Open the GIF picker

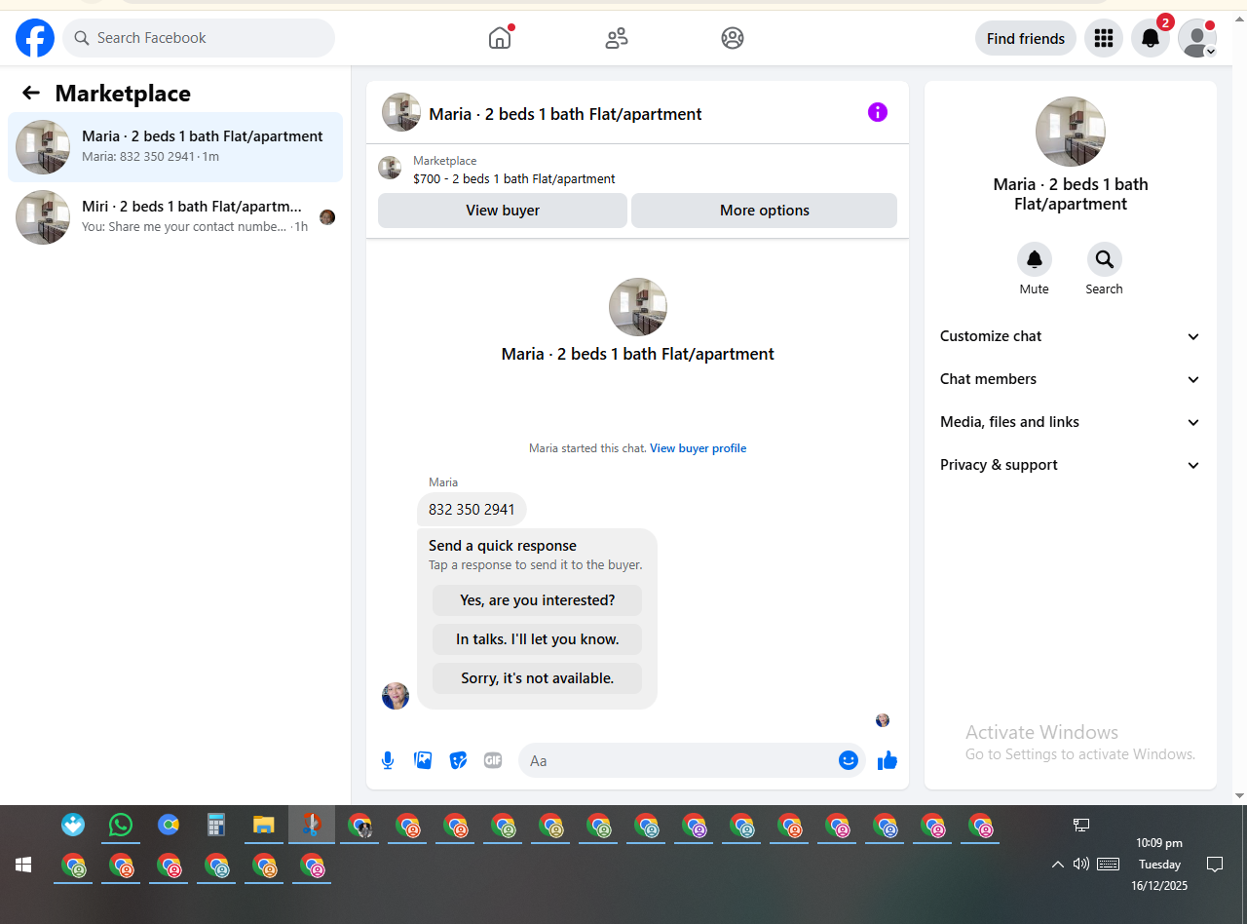(493, 760)
